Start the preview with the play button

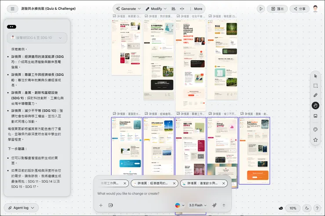[x=261, y=9]
